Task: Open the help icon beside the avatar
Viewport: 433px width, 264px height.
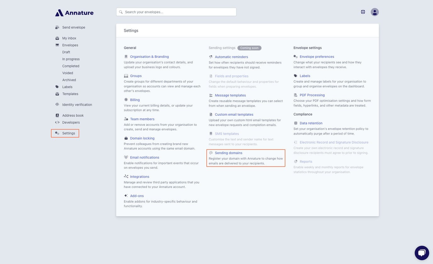Action: coord(363,12)
